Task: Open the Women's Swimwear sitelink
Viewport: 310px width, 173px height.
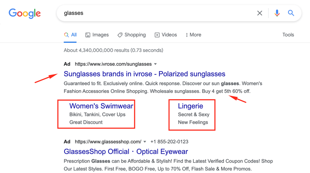Action: click(101, 106)
